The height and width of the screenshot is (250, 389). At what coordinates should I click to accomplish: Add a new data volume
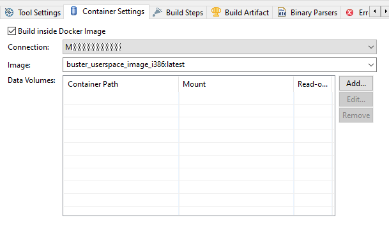tap(356, 84)
